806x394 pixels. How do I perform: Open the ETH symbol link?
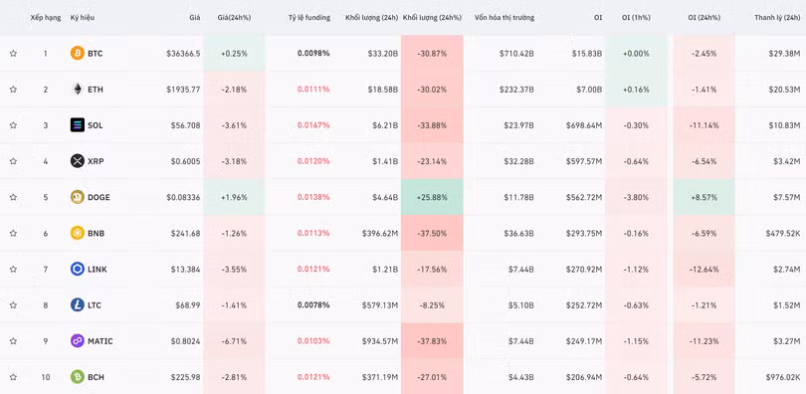tap(96, 90)
